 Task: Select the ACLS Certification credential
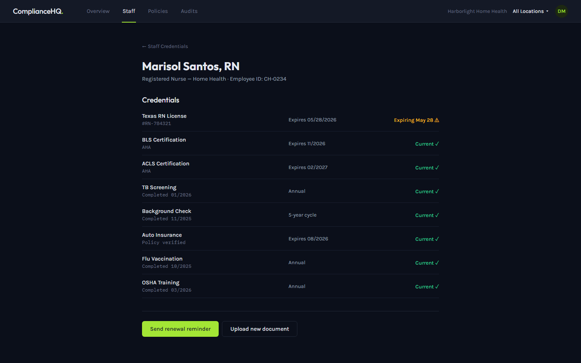coord(165,164)
